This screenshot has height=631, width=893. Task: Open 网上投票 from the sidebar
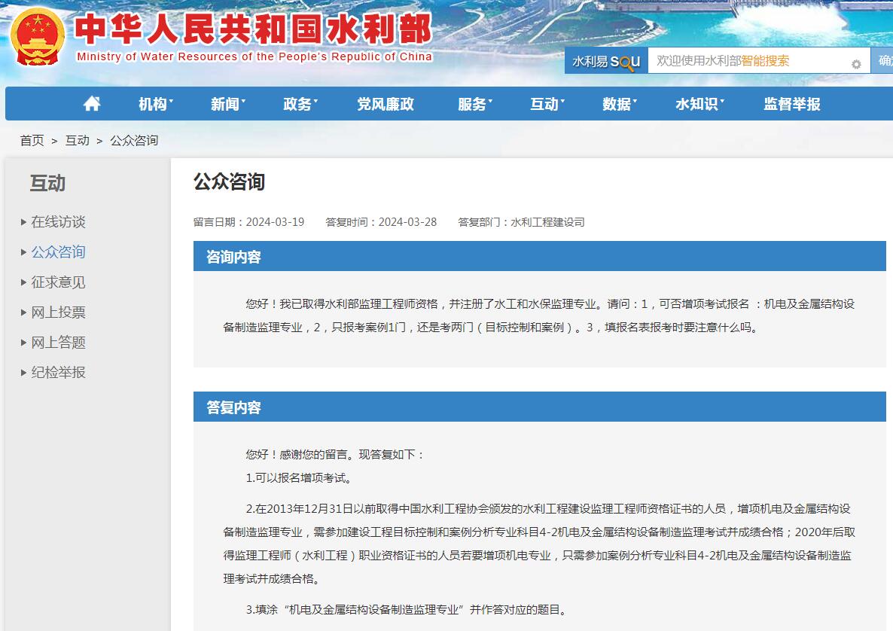coord(58,312)
